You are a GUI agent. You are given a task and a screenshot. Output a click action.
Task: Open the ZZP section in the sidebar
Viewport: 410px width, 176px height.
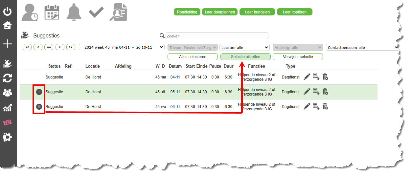7,122
